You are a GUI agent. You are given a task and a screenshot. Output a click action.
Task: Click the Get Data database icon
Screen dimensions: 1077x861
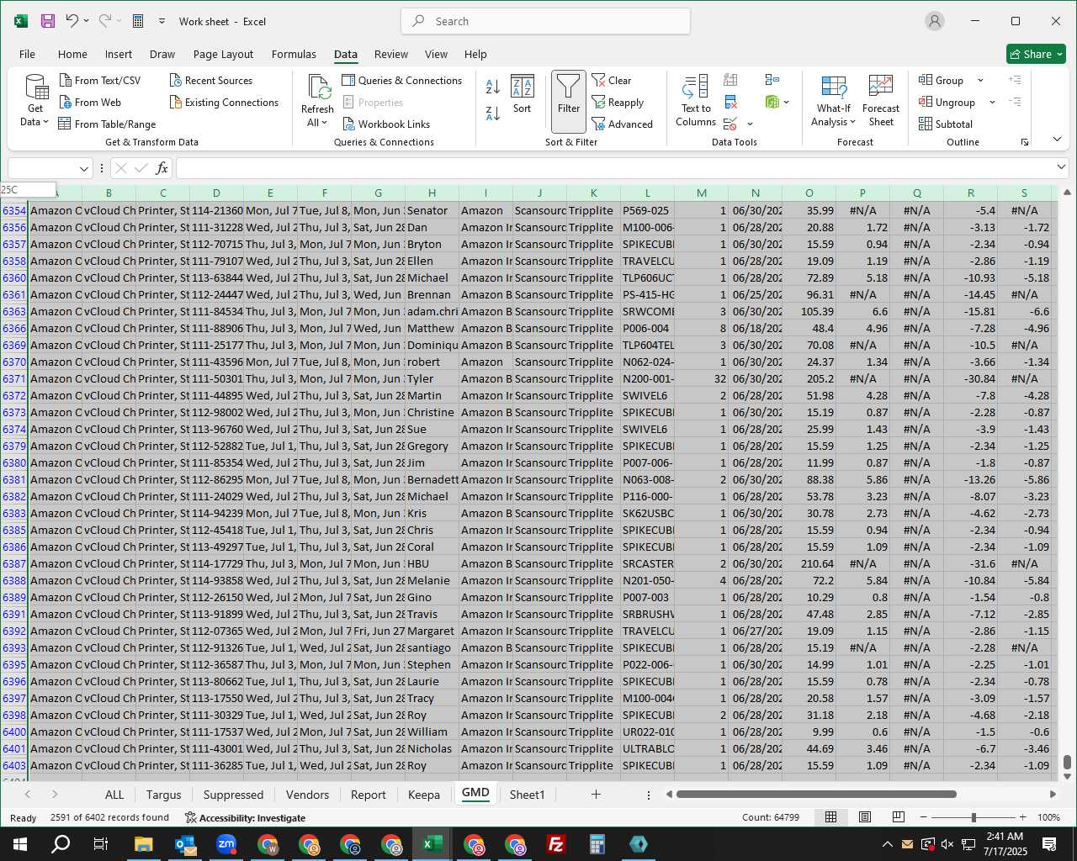click(x=36, y=87)
